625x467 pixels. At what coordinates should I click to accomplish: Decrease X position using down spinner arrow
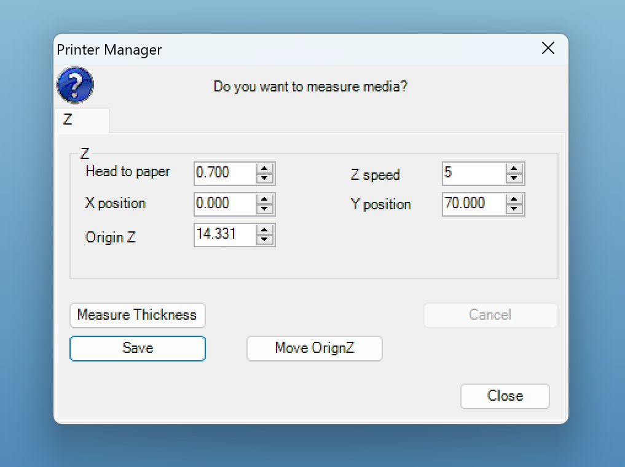point(265,209)
